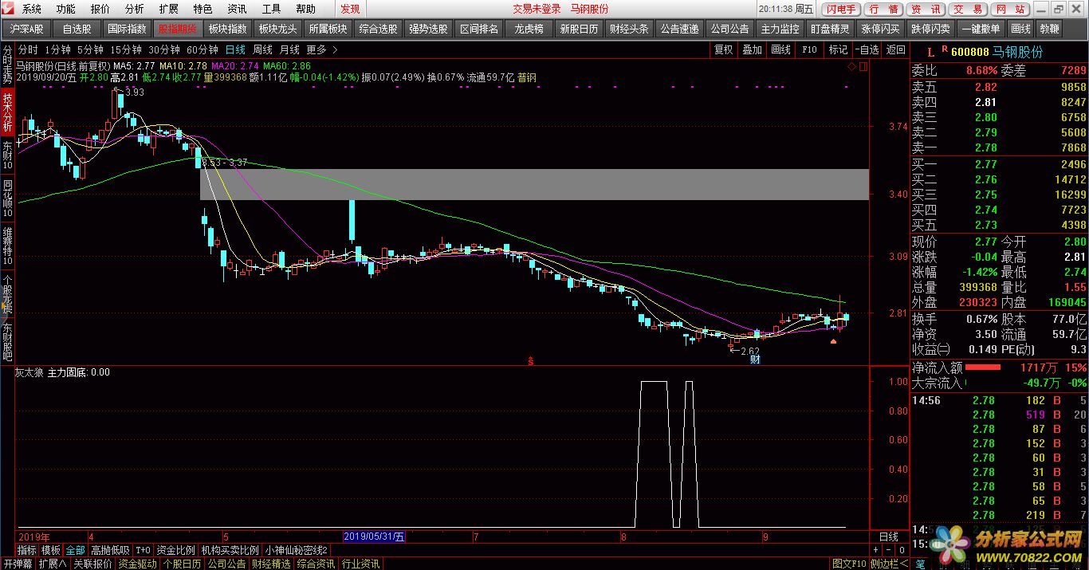
Task: Click the 龙虎榜 toolbar button
Action: pos(529,29)
